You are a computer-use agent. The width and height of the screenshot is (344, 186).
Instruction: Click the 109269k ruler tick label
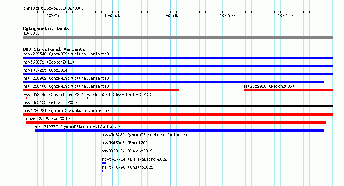pos(228,15)
